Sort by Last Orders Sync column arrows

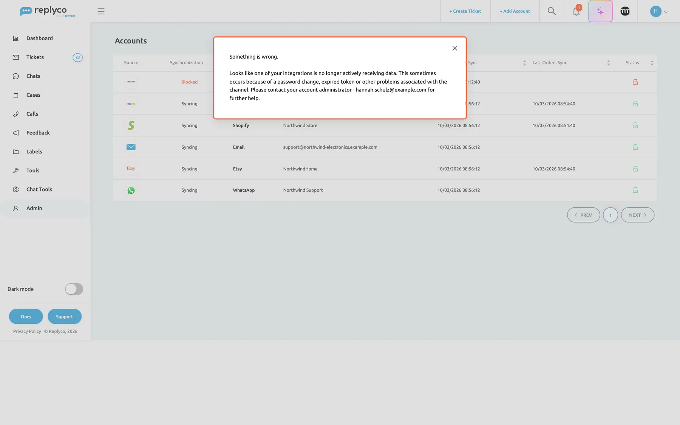pyautogui.click(x=609, y=63)
